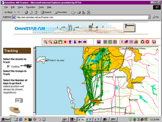Image resolution: width=162 pixels, height=122 pixels.
Task: Pan the map left with blue arrow
Action: (x=80, y=42)
